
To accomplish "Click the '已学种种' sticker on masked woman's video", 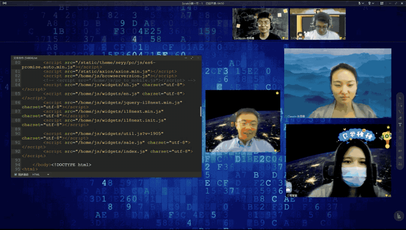I will coord(357,135).
